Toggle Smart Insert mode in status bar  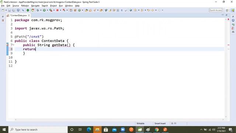pyautogui.click(x=160, y=123)
